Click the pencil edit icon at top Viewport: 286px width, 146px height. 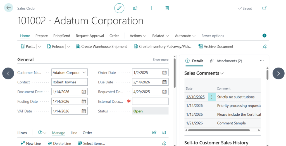point(119,8)
